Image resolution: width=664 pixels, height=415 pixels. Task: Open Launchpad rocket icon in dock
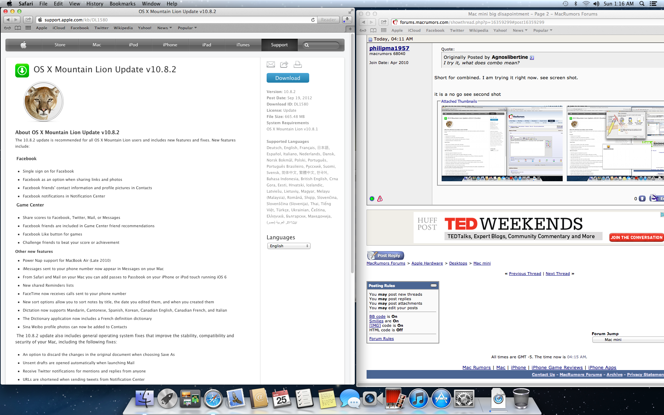click(x=167, y=399)
